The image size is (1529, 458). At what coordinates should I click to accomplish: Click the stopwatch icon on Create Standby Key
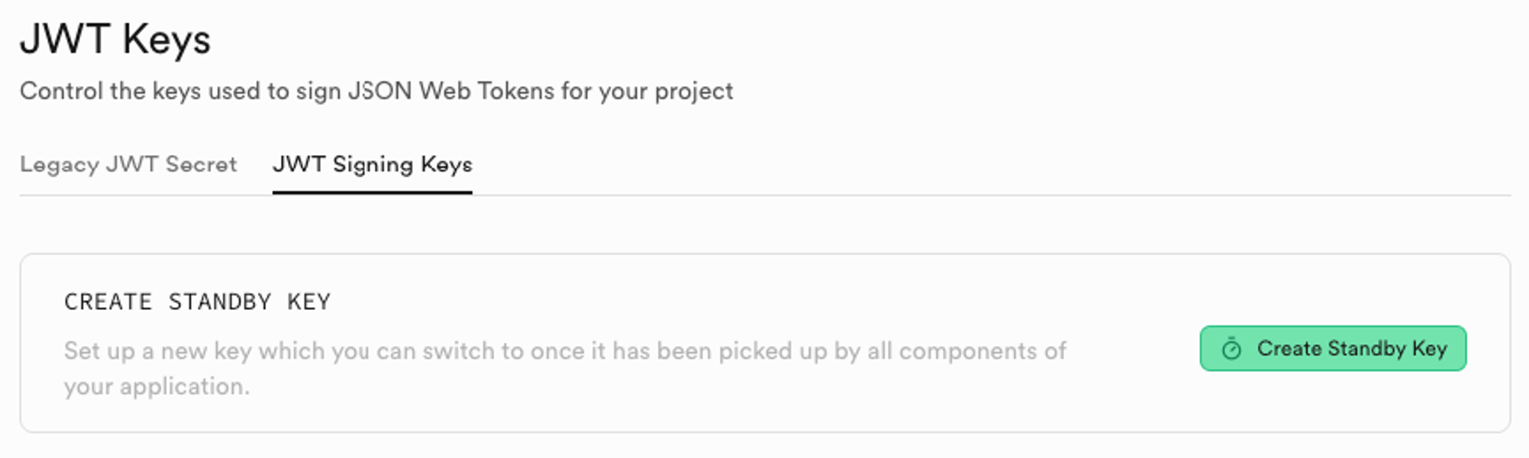pyautogui.click(x=1231, y=349)
